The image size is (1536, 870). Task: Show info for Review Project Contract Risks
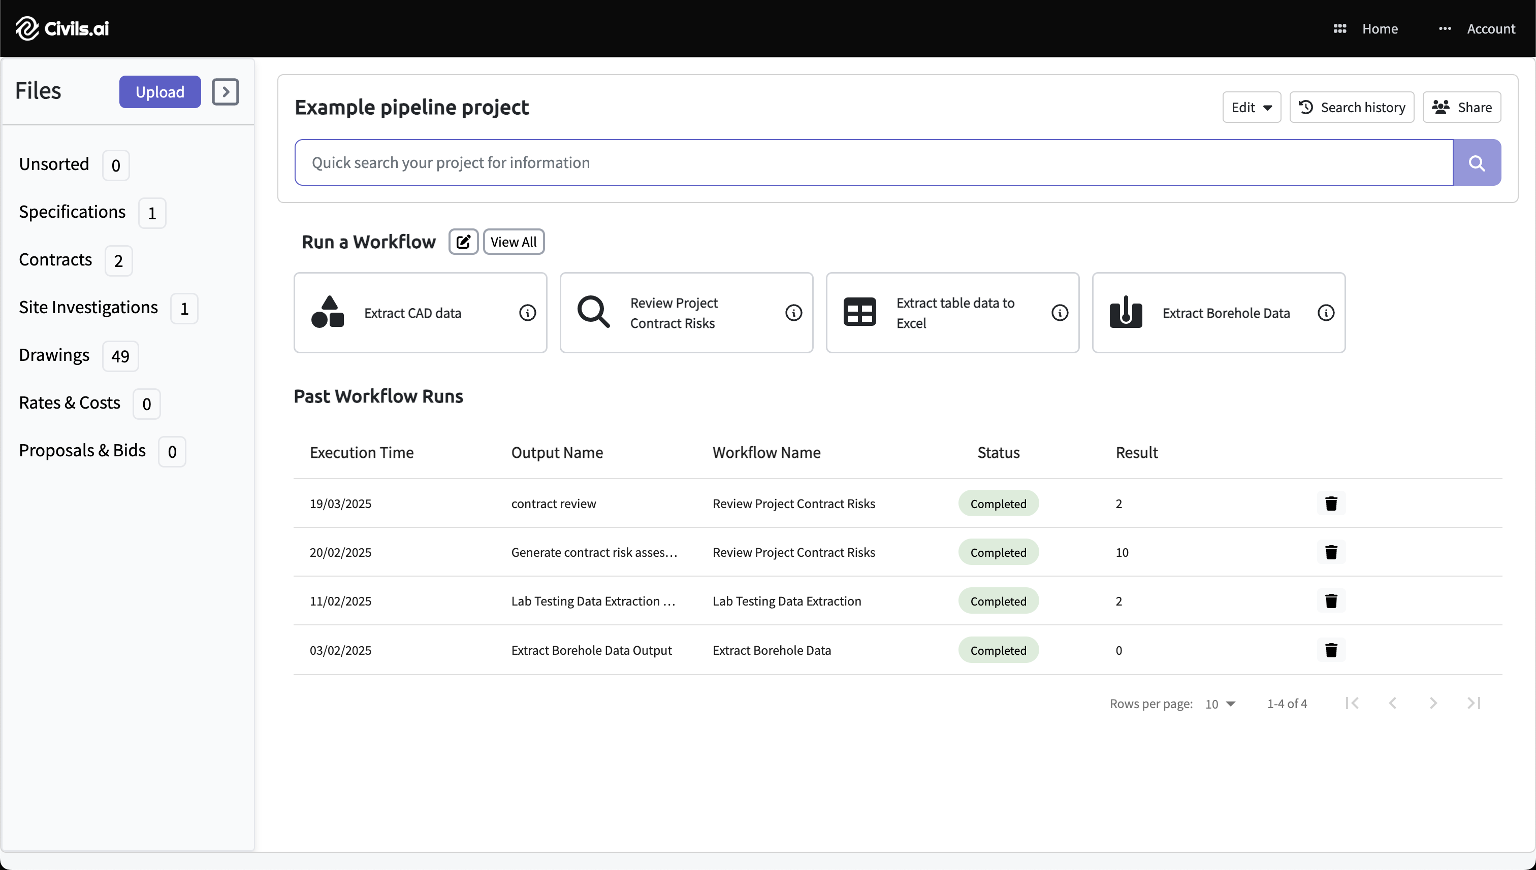pyautogui.click(x=793, y=313)
